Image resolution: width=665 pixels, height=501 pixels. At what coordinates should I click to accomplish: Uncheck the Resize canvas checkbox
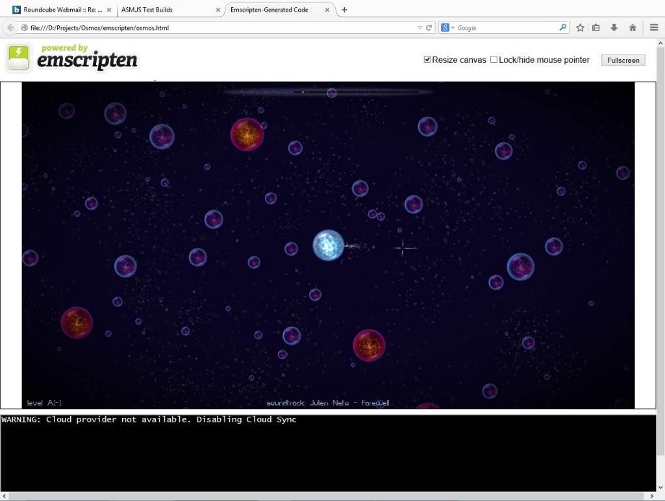427,60
